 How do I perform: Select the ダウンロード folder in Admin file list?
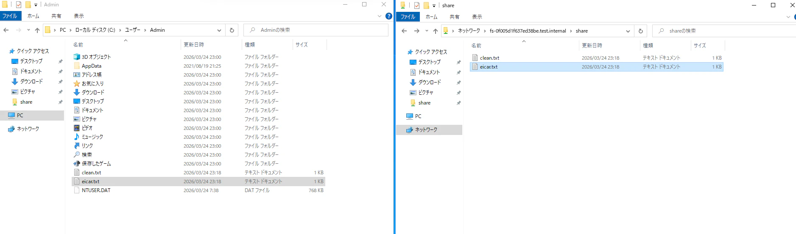93,92
